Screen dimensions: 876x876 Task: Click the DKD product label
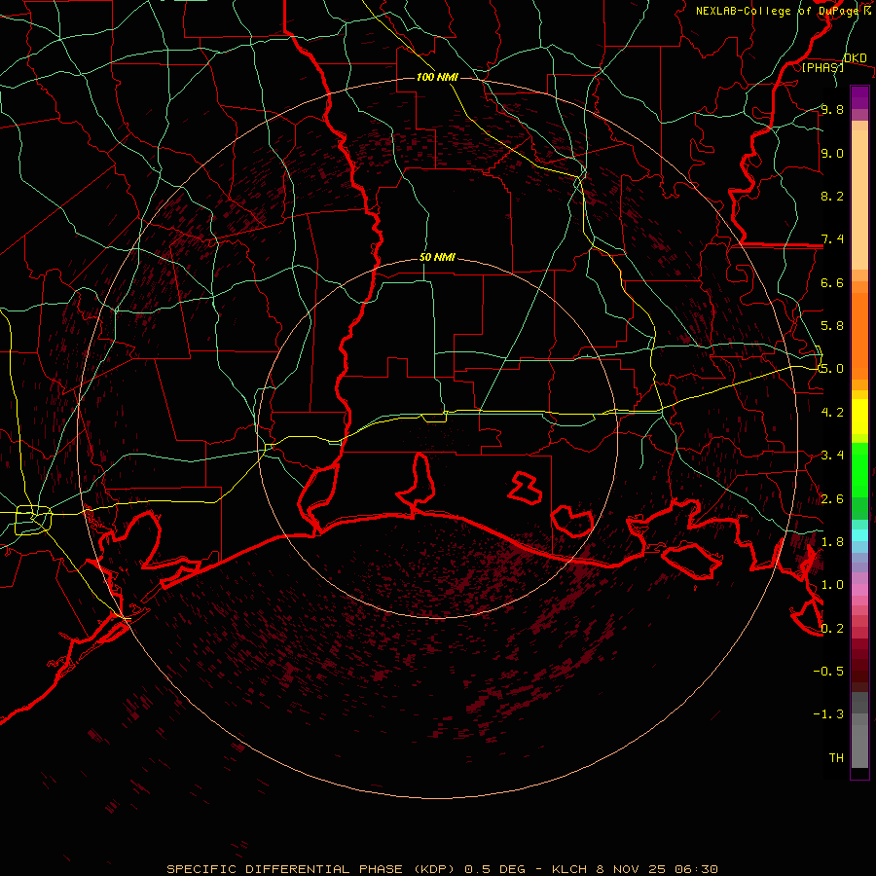pyautogui.click(x=855, y=58)
